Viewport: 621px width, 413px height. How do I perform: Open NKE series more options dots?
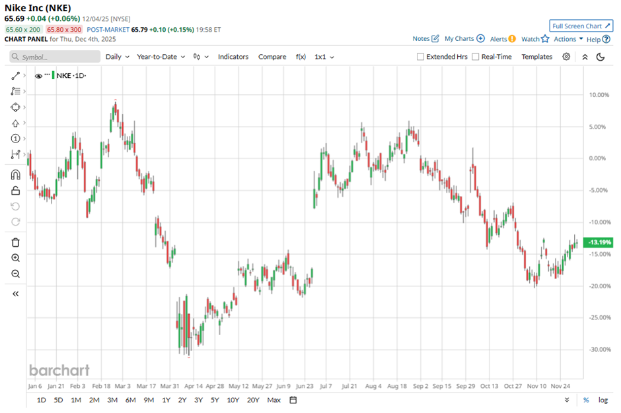pyautogui.click(x=48, y=75)
